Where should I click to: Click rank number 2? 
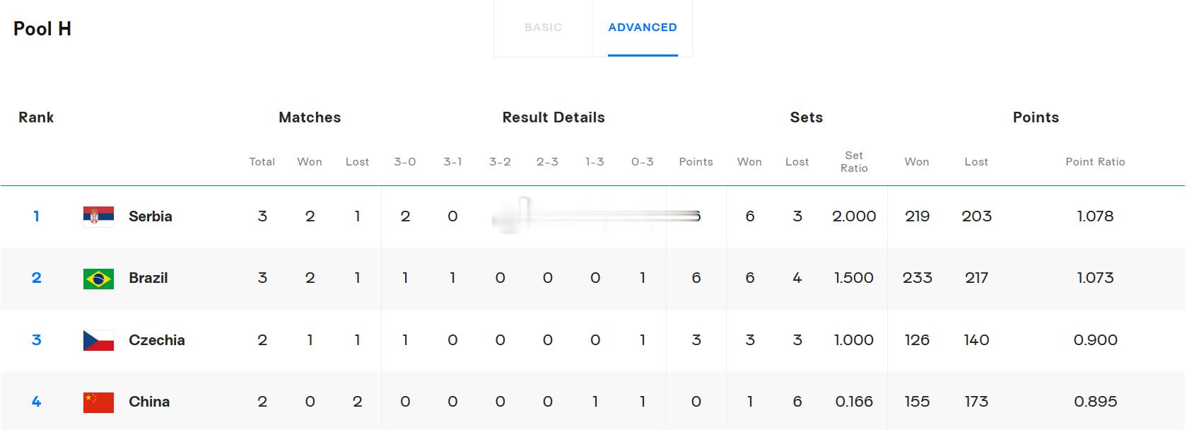[x=36, y=278]
